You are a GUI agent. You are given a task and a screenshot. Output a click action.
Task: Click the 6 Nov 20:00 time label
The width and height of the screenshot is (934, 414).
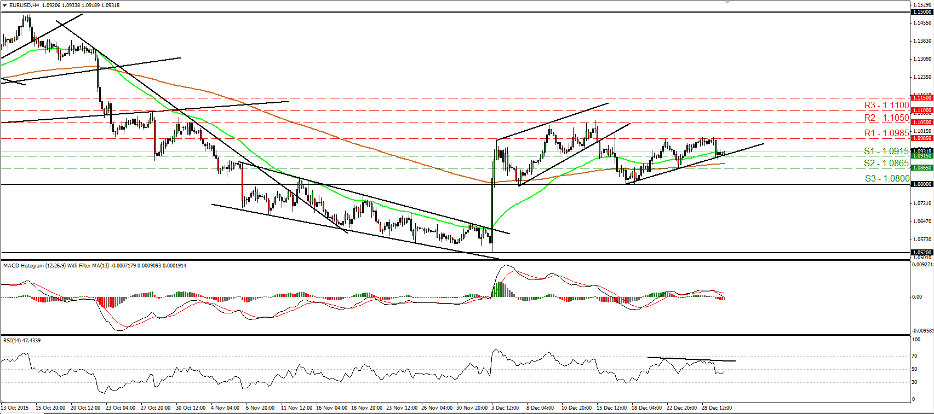coord(260,407)
